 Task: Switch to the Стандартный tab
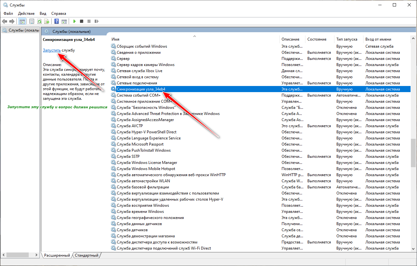(86, 255)
